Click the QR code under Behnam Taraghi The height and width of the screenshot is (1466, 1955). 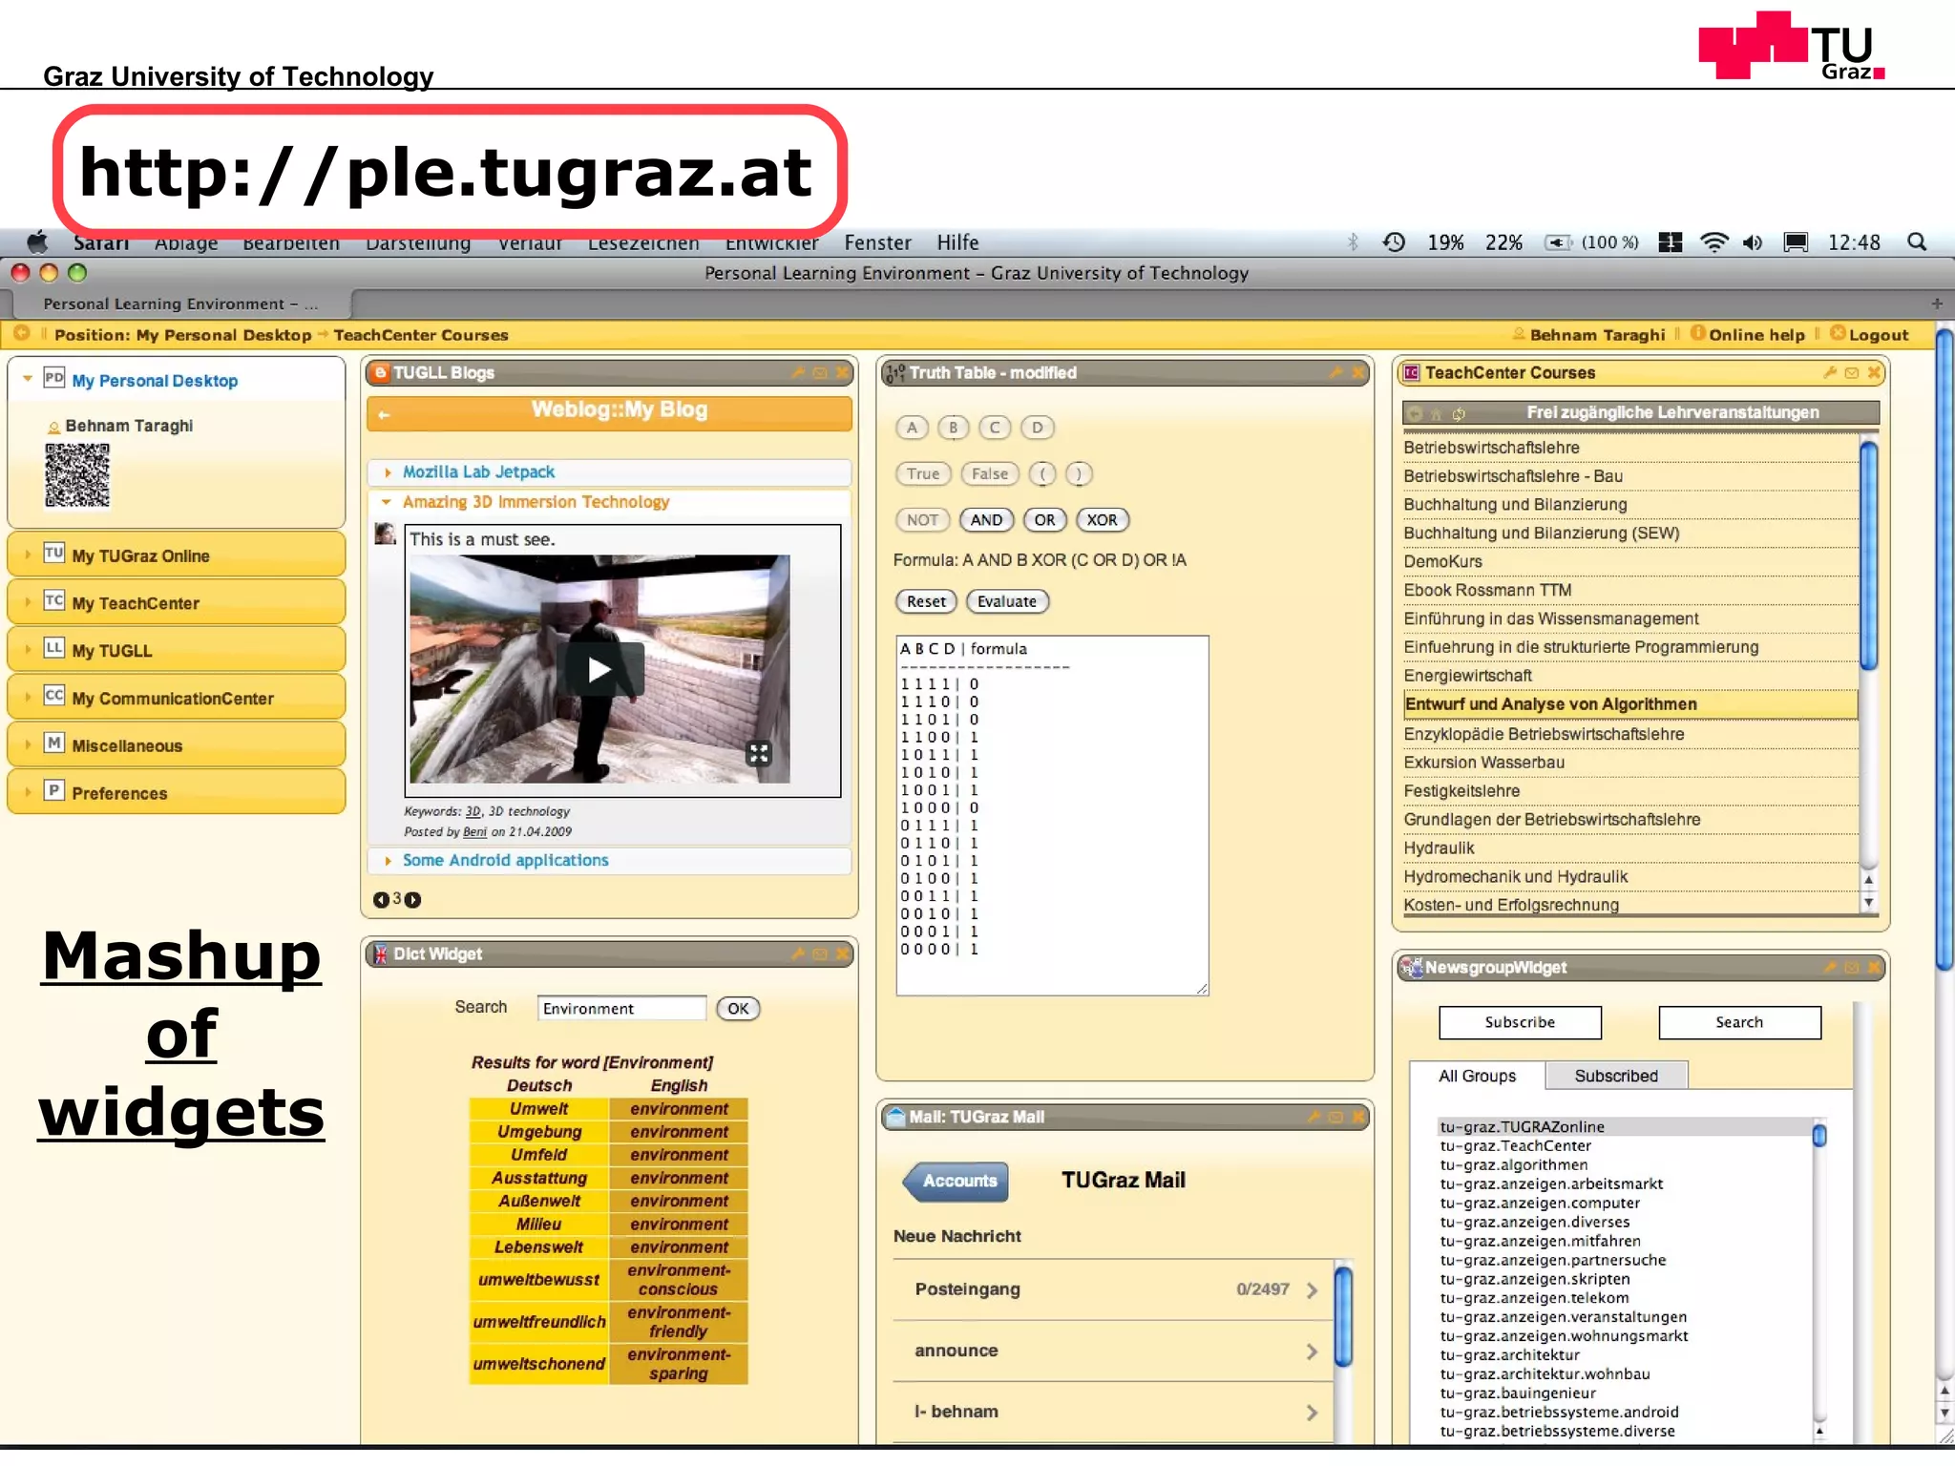point(77,475)
